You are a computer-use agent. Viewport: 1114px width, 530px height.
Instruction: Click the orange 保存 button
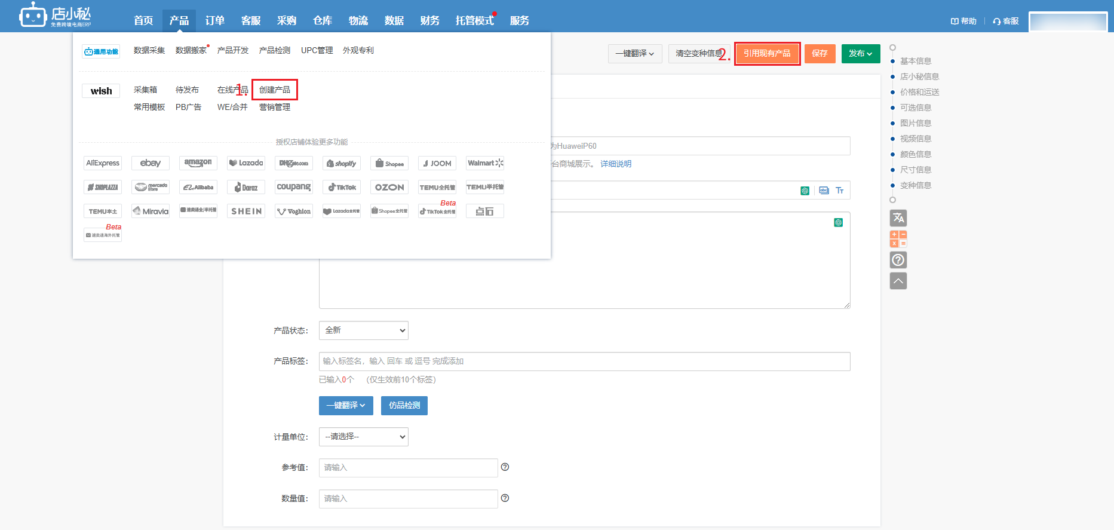[820, 54]
